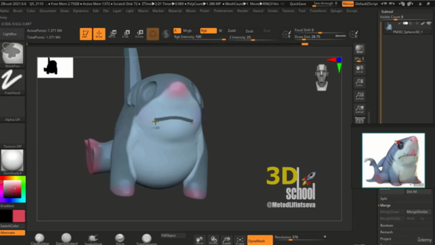Click the Menus button
Screen dimensions: 435x245
(347, 4)
